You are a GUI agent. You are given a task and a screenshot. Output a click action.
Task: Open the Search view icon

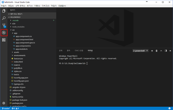point(4,18)
